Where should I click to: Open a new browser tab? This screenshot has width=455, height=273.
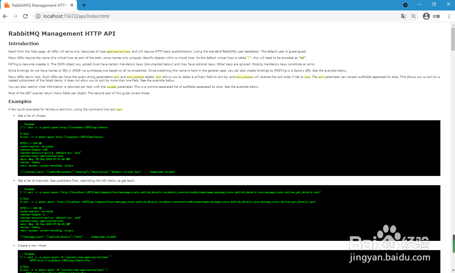point(84,5)
